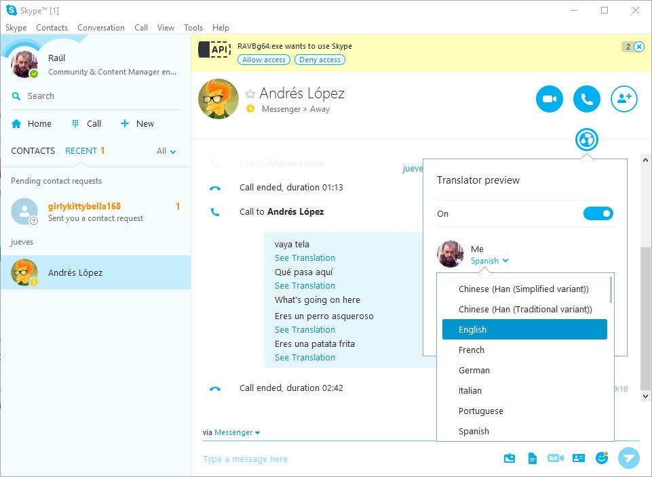Viewport: 652px width, 477px height.
Task: Click the search magnifier icon
Action: pos(16,96)
